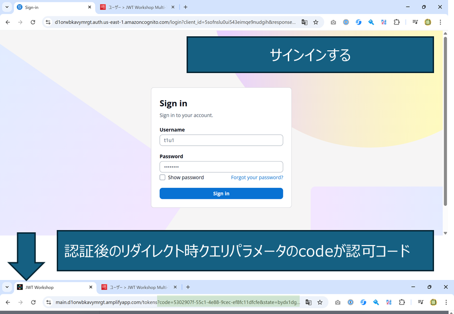Bookmark amplifyapp page with star icon
This screenshot has height=314, width=454.
point(320,302)
